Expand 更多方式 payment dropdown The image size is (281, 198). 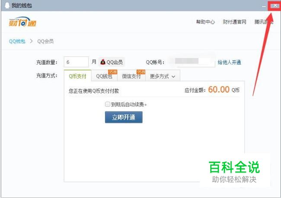click(x=163, y=76)
